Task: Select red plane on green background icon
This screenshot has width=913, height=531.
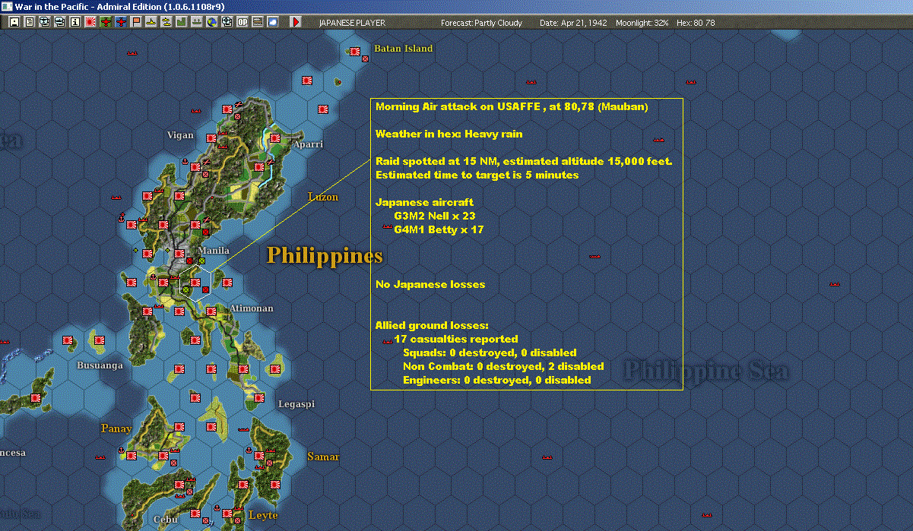Action: coord(106,22)
